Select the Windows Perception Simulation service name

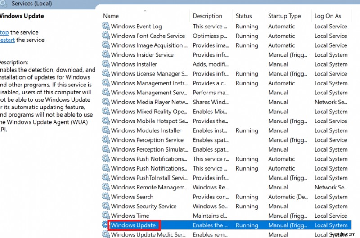(149, 149)
